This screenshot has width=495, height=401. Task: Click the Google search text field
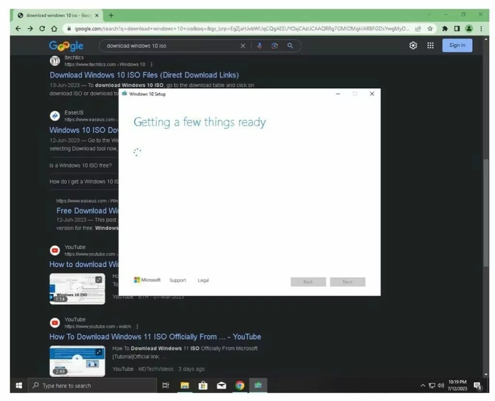pyautogui.click(x=171, y=46)
